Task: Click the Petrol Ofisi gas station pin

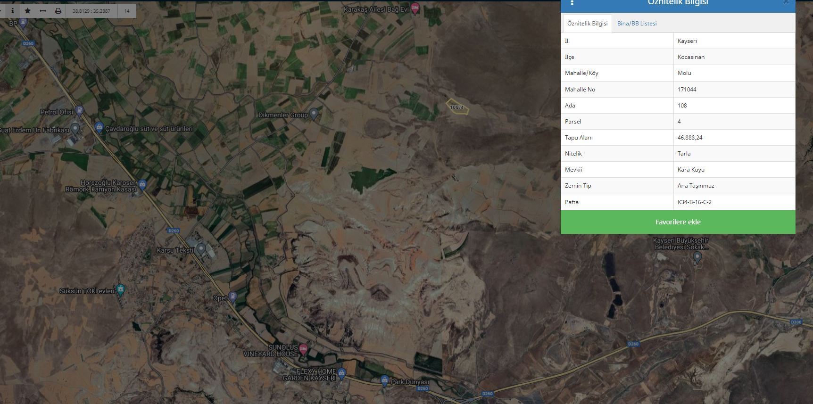Action: click(80, 111)
